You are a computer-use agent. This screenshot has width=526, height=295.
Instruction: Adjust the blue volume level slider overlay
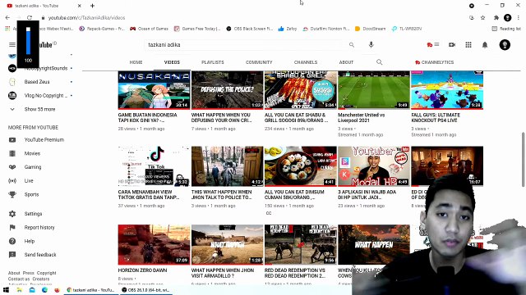click(x=28, y=40)
